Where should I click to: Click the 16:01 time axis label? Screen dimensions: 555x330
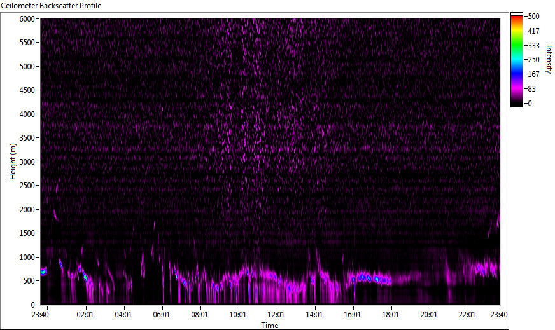click(x=353, y=315)
